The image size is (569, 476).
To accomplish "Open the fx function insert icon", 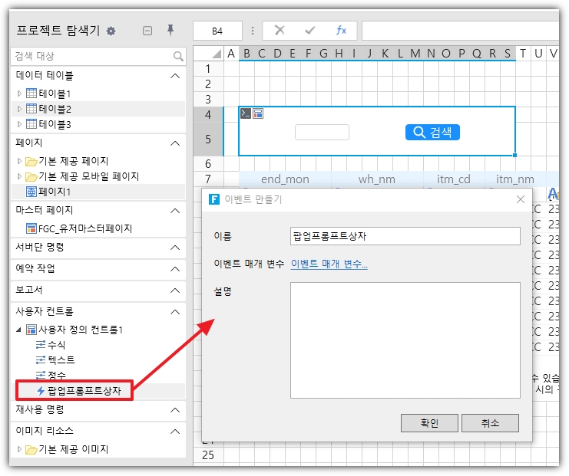I will [x=341, y=31].
